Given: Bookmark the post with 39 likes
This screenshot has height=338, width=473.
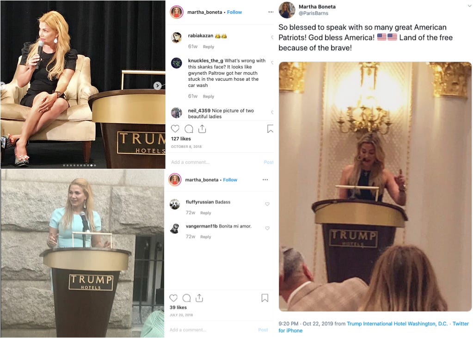Looking at the screenshot, I should point(265,298).
